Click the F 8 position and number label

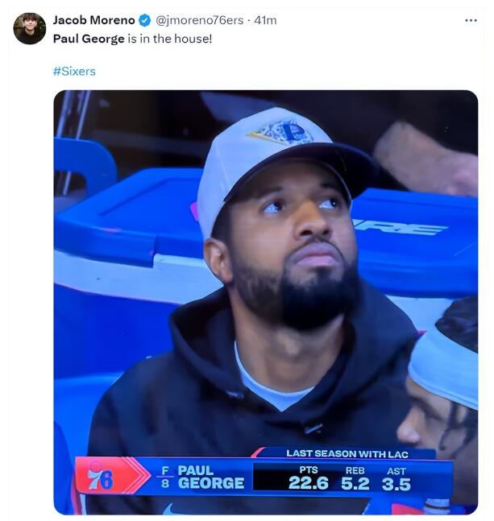[165, 477]
